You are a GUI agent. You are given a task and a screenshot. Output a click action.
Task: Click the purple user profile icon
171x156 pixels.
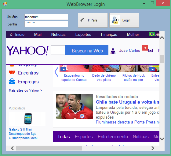[113, 51]
